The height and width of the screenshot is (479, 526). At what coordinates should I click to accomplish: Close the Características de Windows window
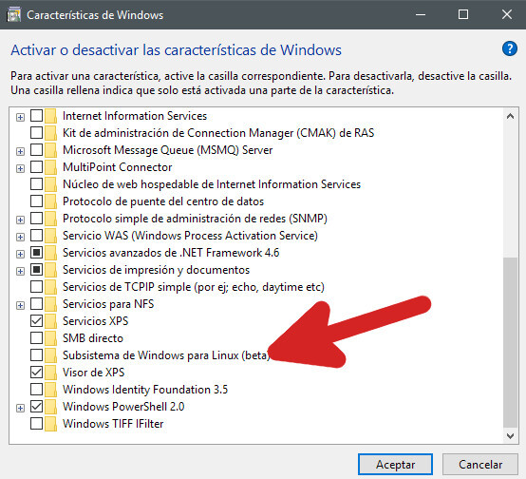pos(507,14)
